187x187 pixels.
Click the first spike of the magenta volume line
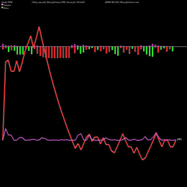pyautogui.click(x=6, y=129)
